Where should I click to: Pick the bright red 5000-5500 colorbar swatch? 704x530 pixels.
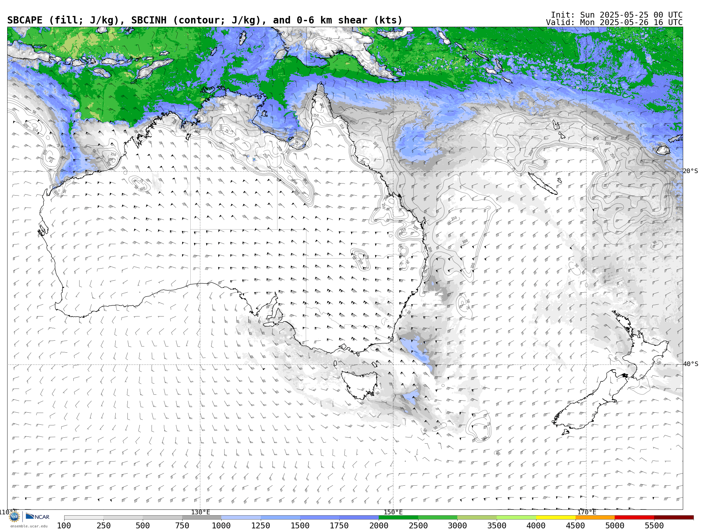point(634,518)
